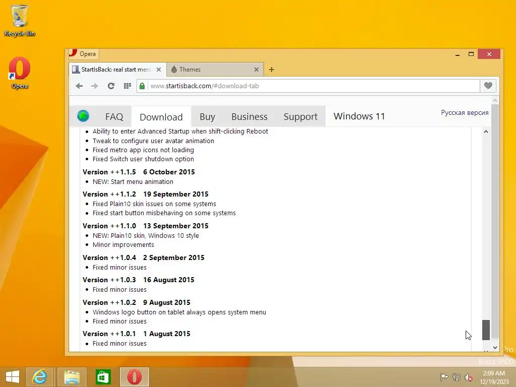Screen dimensions: 516x387
Task: Open File Explorer from taskbar
Action: [72, 377]
